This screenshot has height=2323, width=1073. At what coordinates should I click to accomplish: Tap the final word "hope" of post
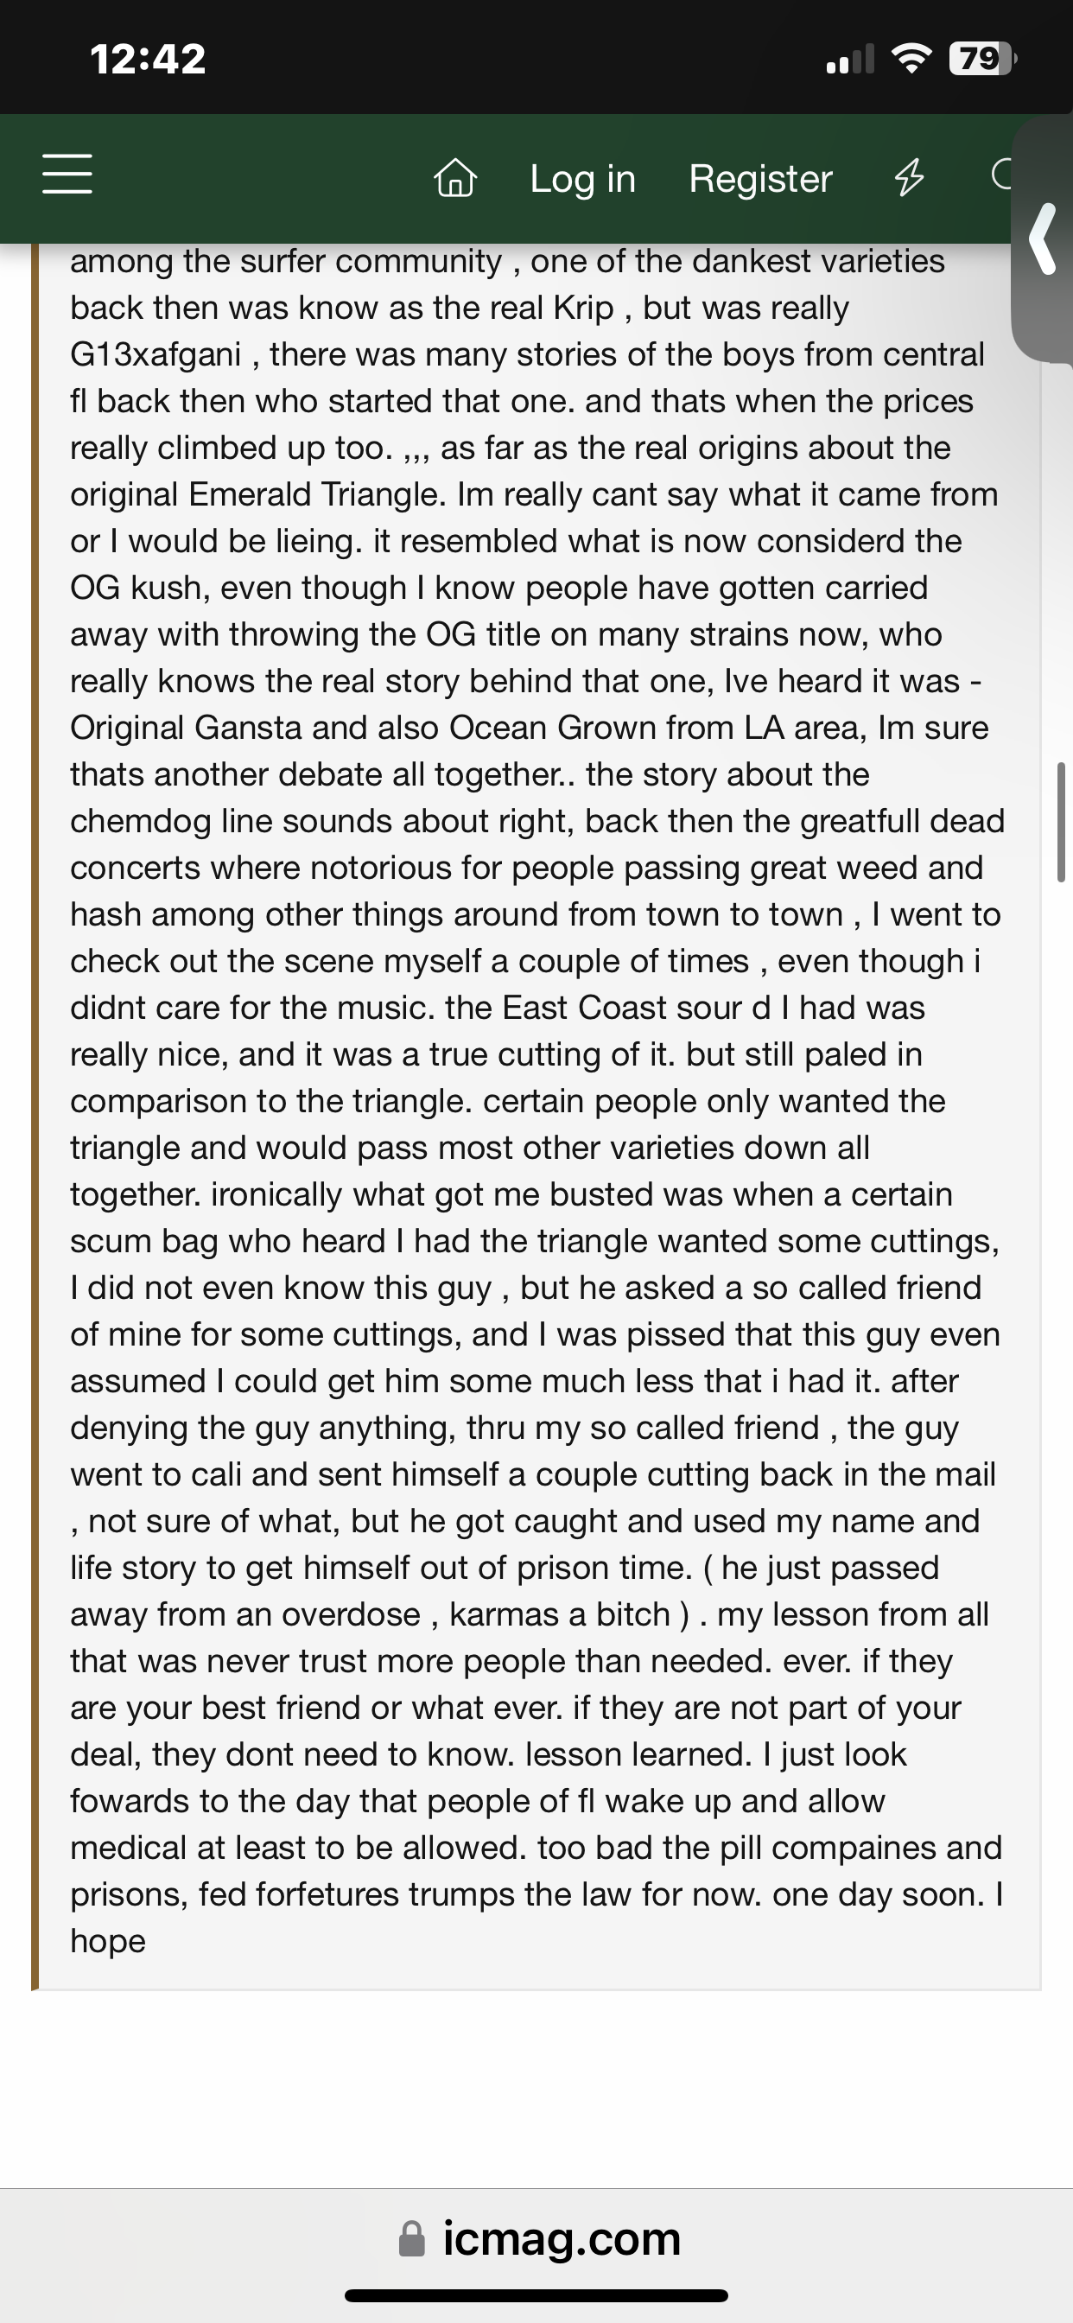(108, 1941)
